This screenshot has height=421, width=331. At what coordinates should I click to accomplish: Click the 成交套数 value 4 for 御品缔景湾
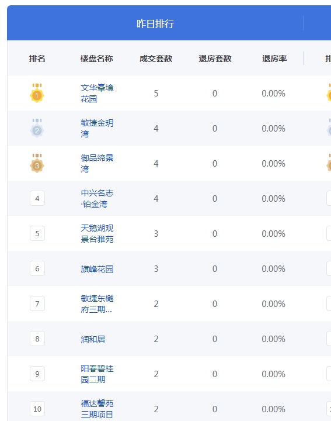(x=156, y=164)
